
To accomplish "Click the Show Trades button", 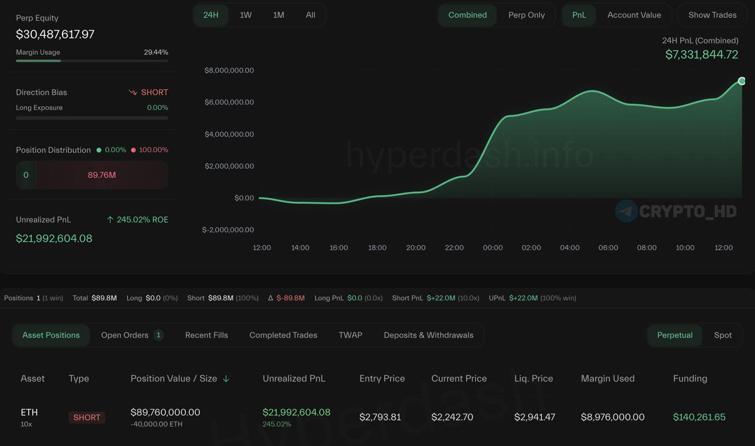I will tap(713, 15).
